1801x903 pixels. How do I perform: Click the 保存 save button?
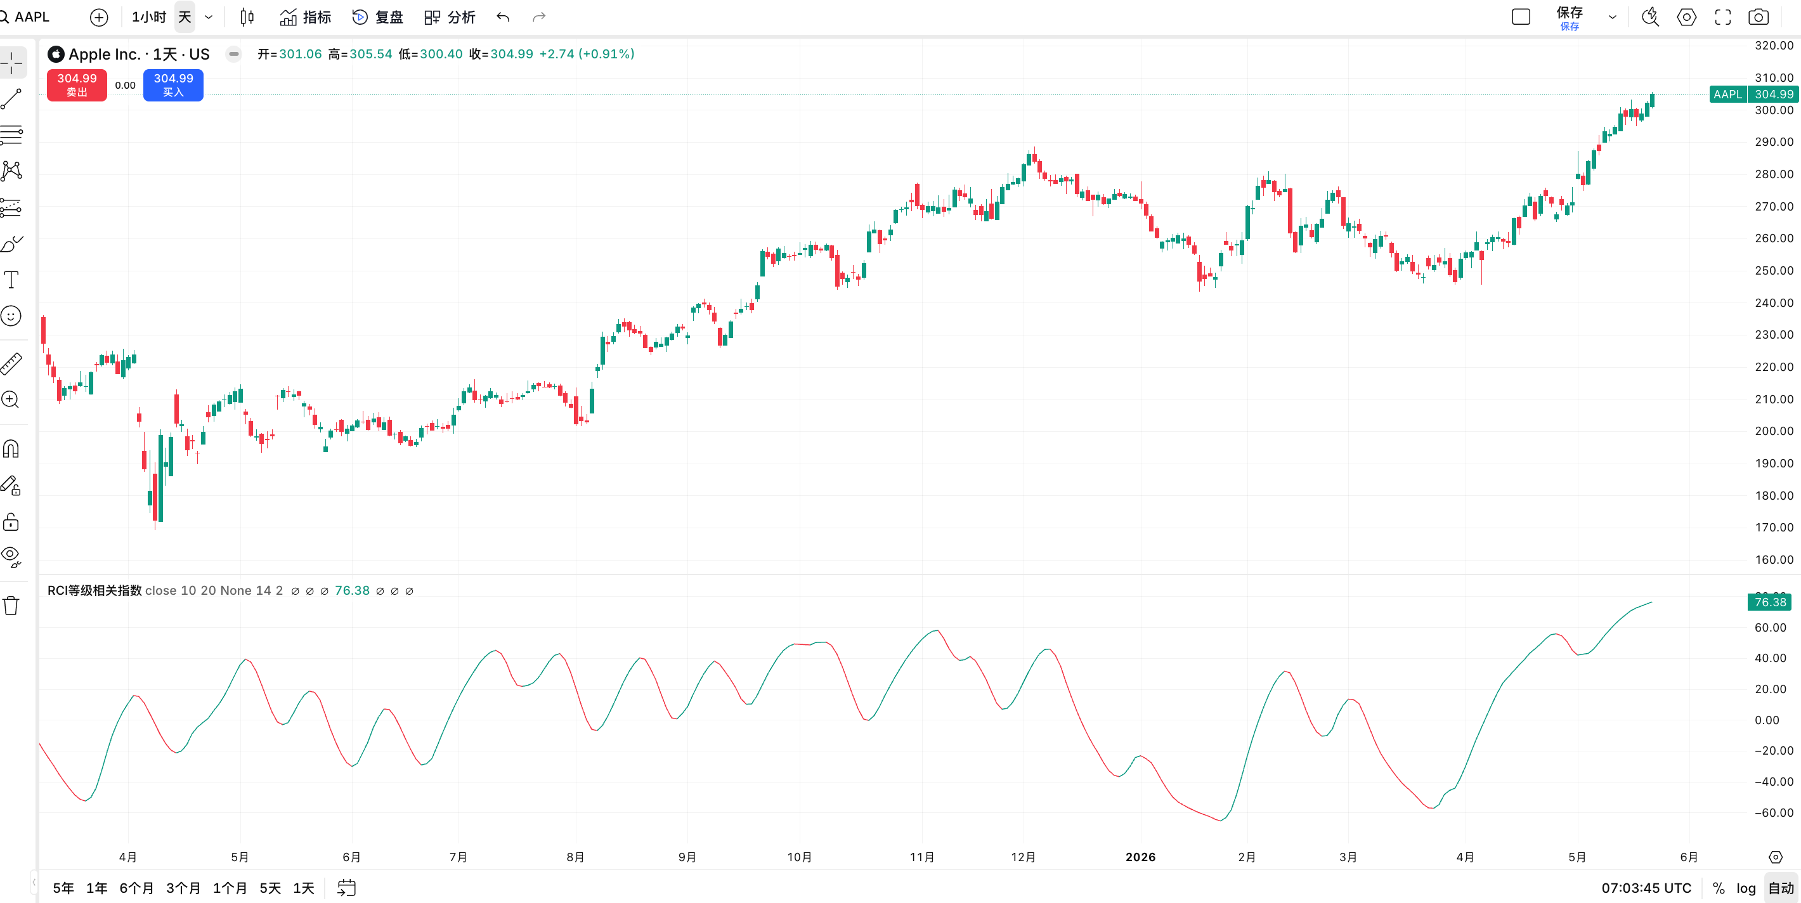(1570, 18)
